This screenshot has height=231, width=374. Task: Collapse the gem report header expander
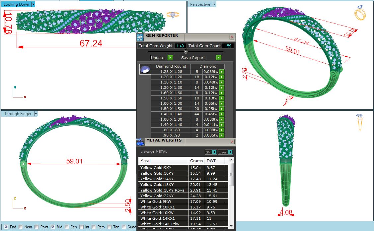[x=186, y=52]
